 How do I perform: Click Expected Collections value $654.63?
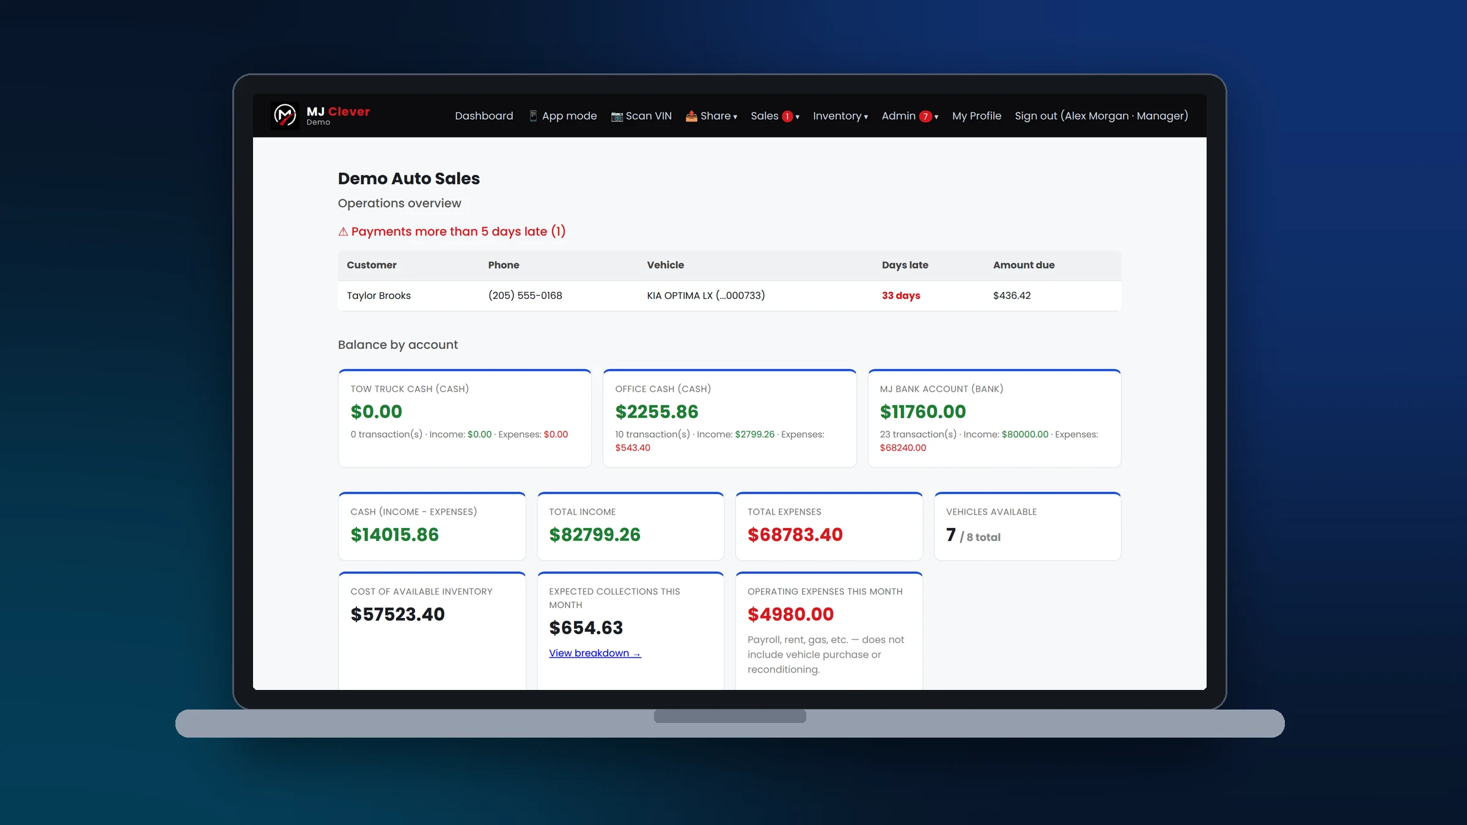[x=586, y=628]
